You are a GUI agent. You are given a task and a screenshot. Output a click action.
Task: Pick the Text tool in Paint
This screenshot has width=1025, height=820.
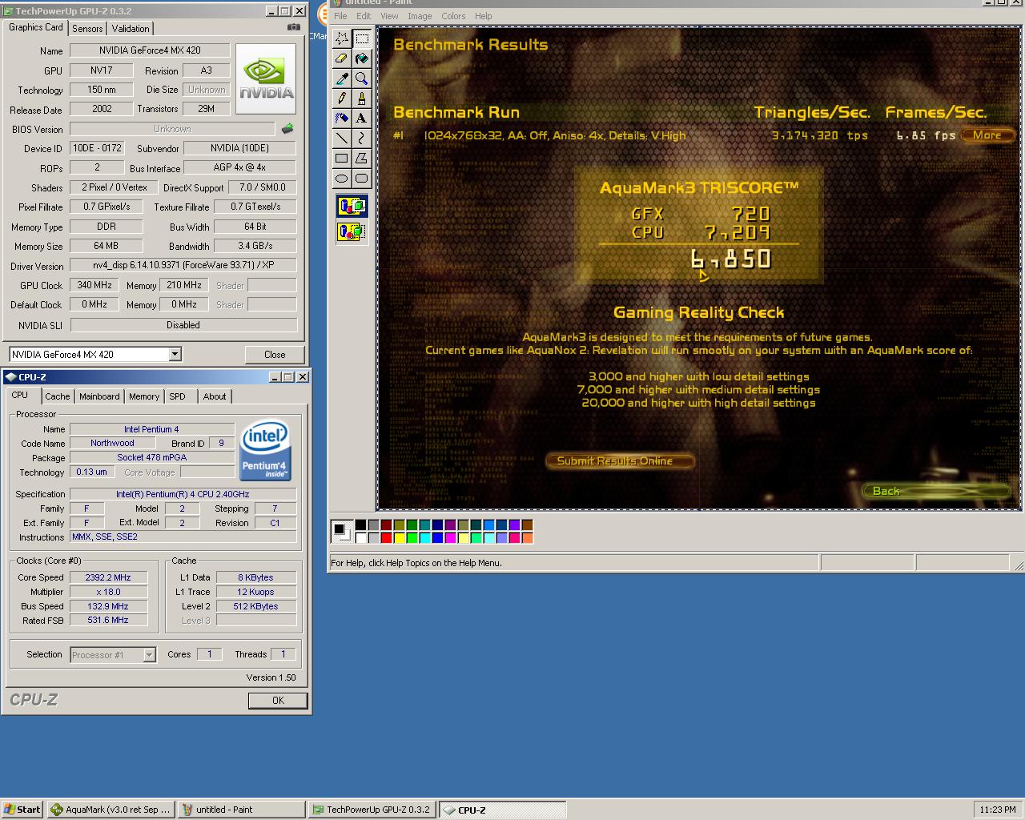click(362, 118)
